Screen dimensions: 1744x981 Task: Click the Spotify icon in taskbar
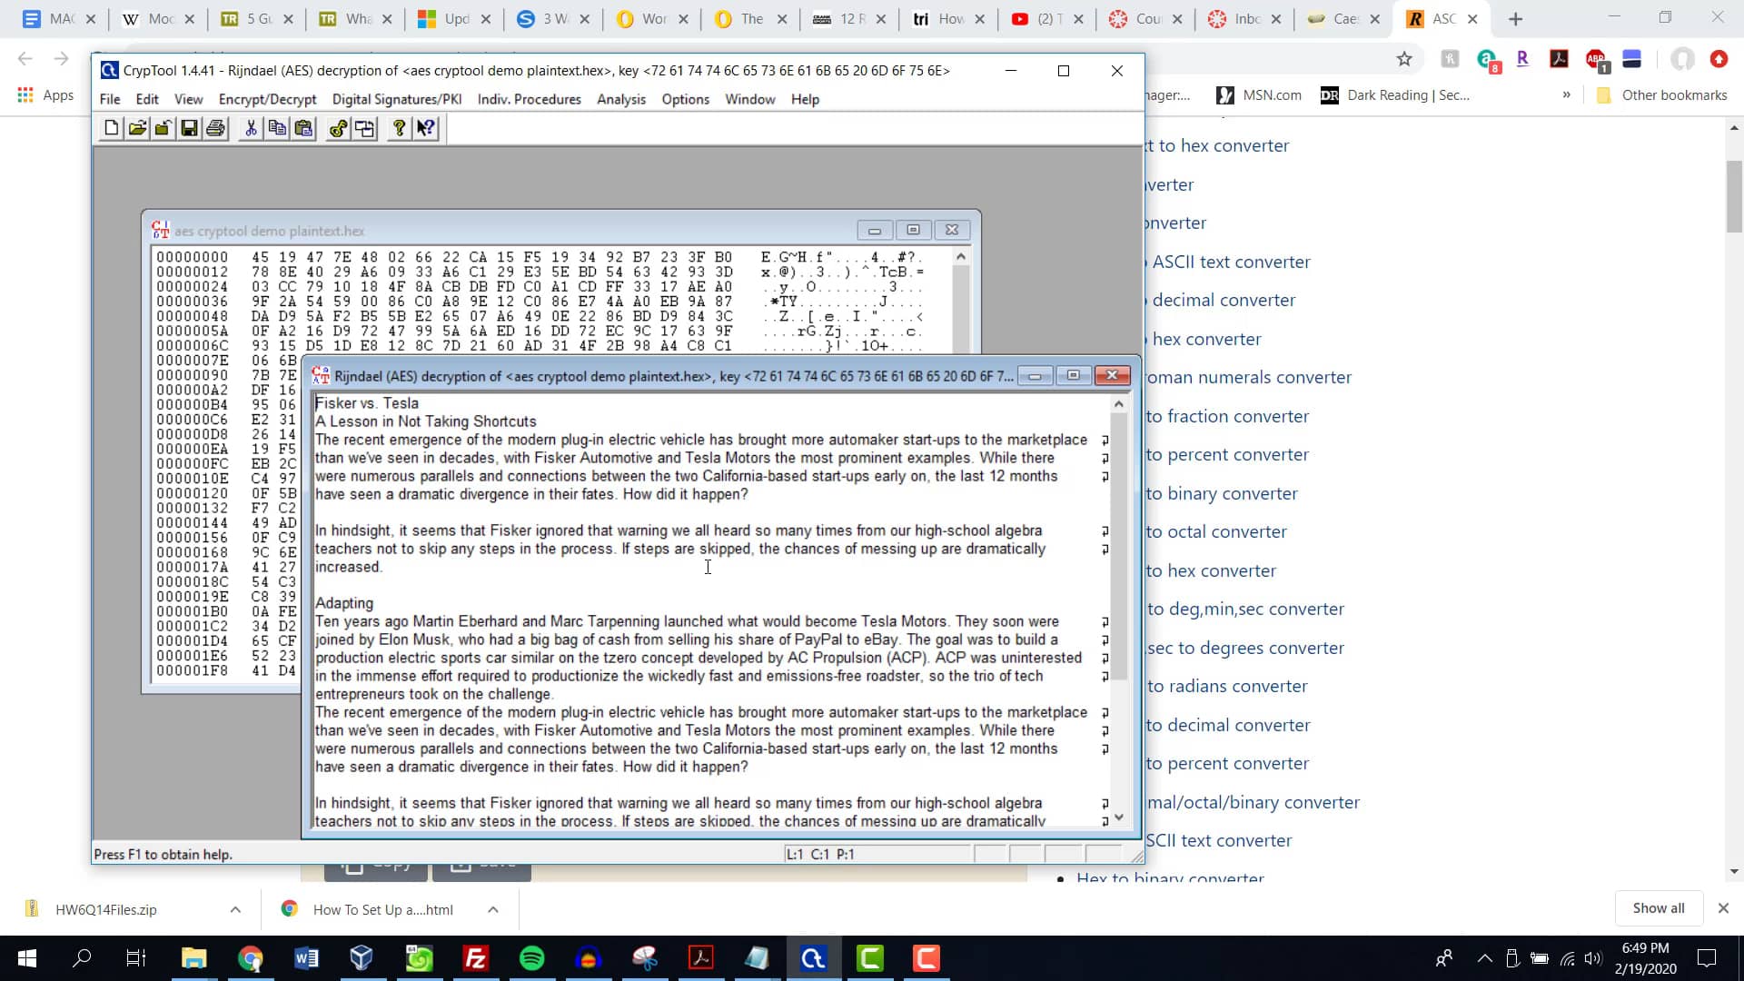click(x=533, y=958)
